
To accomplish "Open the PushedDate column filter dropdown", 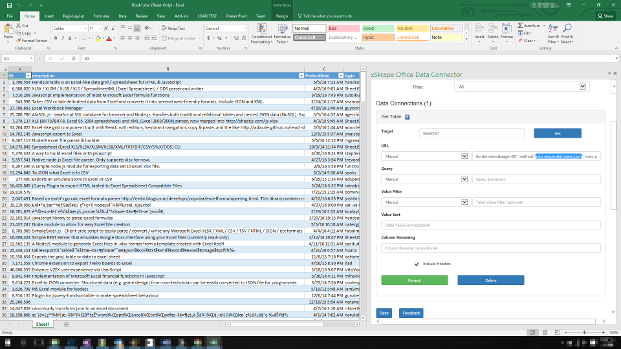I will click(341, 76).
